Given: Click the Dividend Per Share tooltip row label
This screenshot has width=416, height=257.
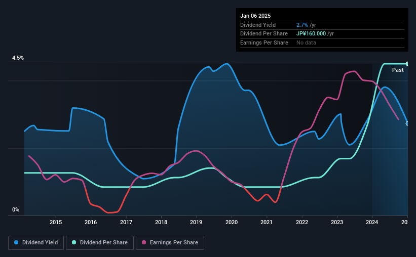Looking at the screenshot, I should click(x=263, y=34).
